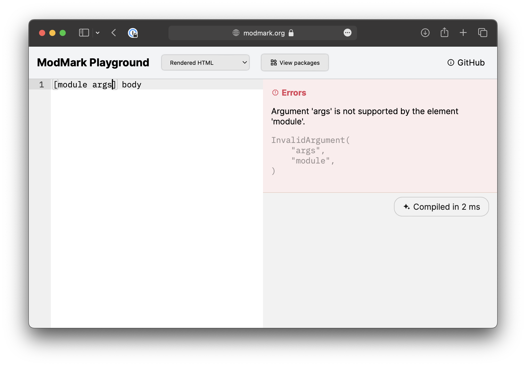Click the padlock icon in the address bar

pyautogui.click(x=291, y=33)
